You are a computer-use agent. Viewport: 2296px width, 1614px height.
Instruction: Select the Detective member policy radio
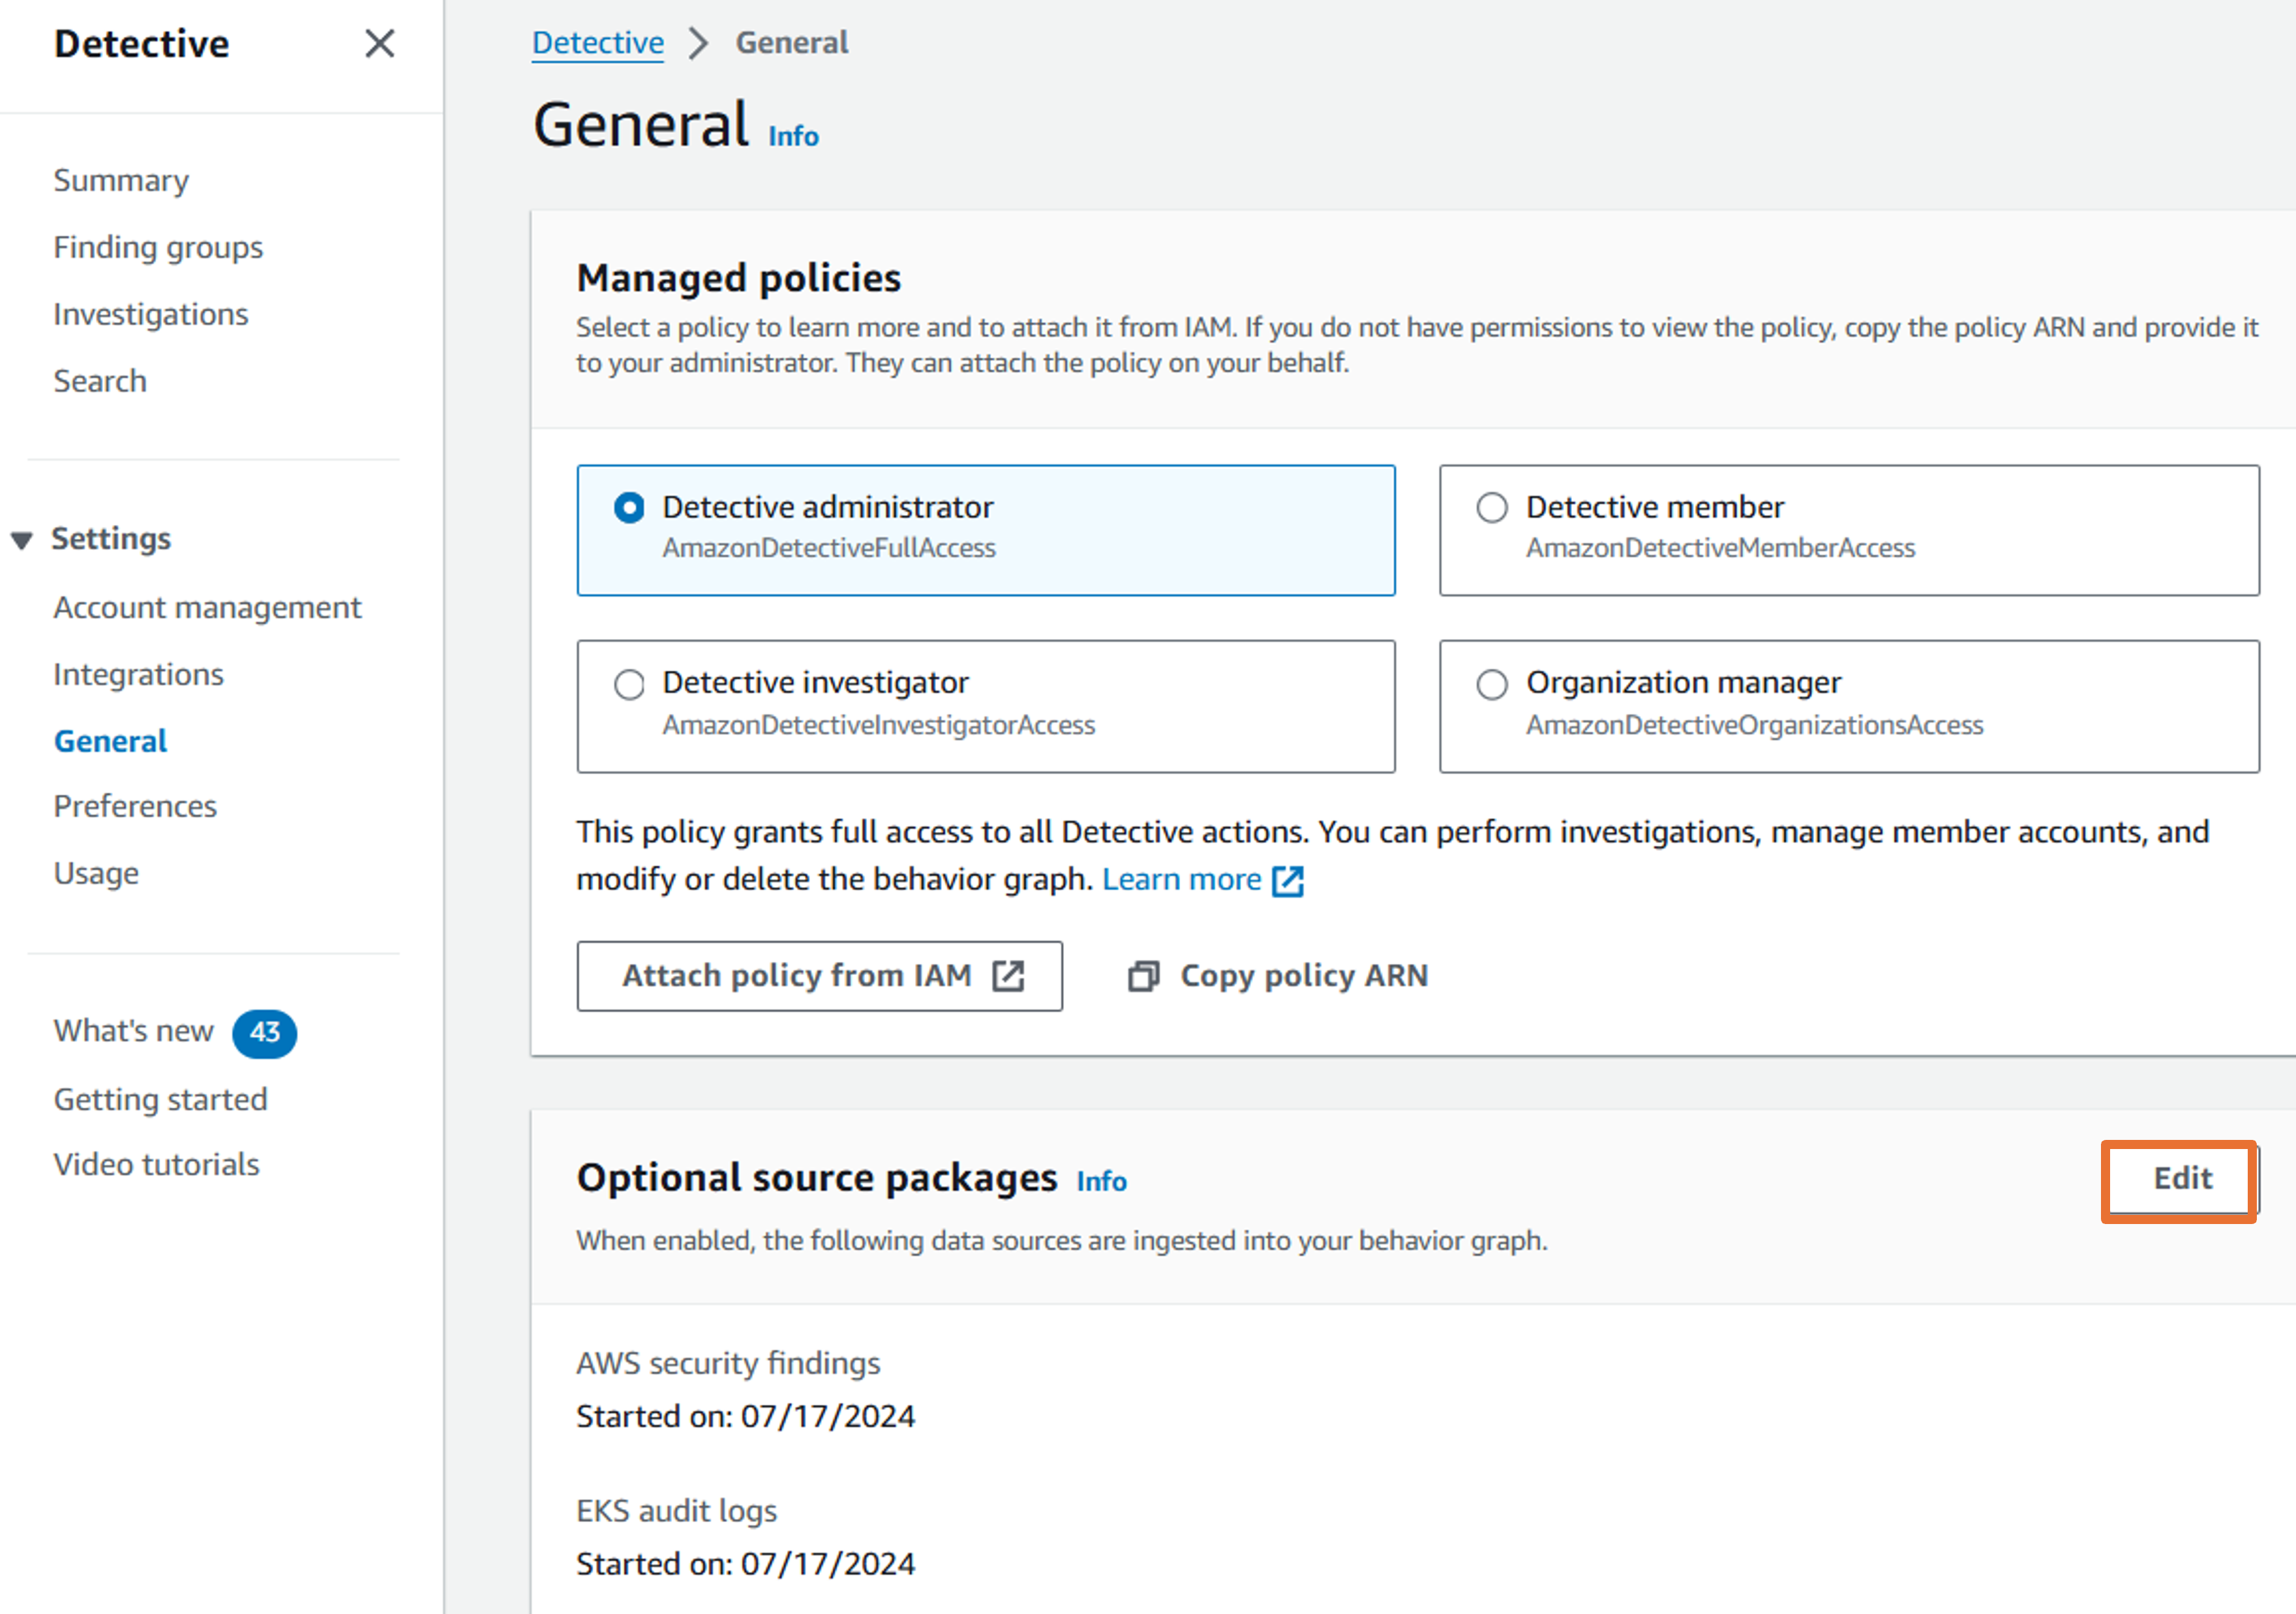(x=1491, y=508)
